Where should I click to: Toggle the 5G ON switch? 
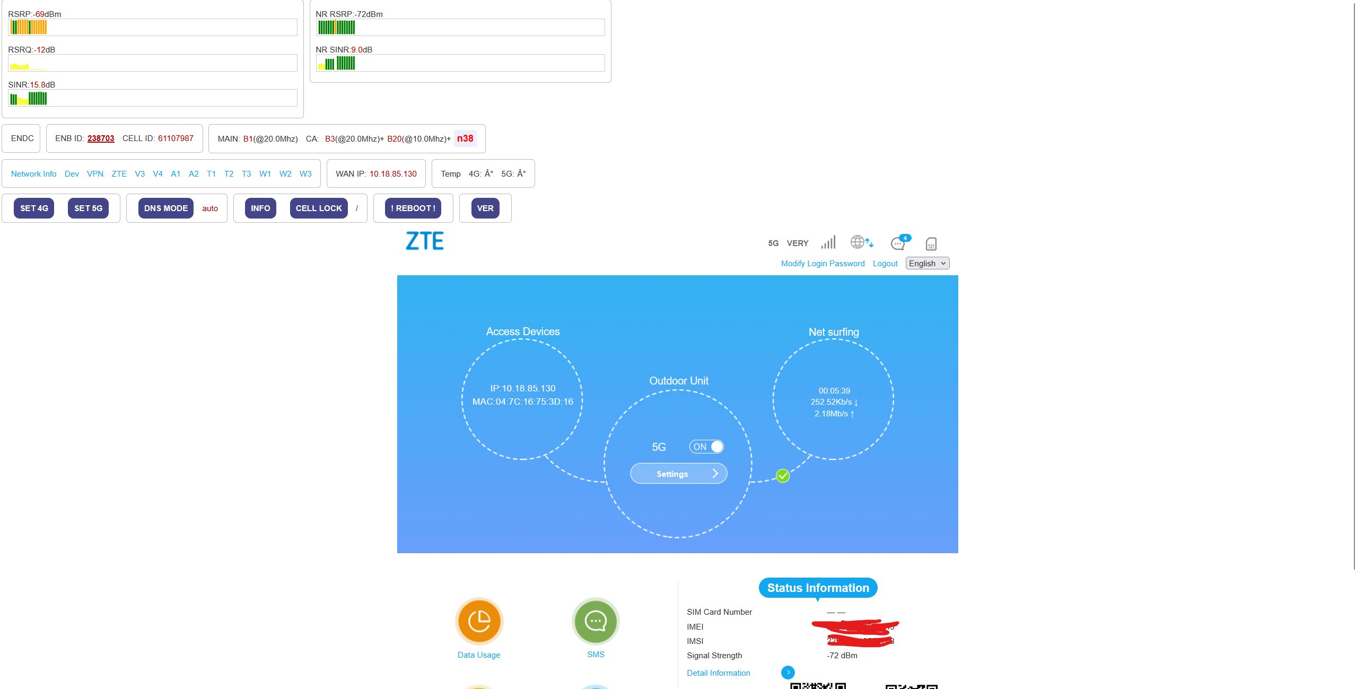(x=706, y=447)
